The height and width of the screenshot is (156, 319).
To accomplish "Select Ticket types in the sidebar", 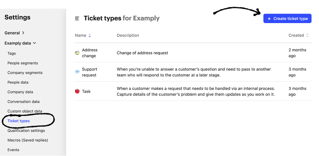I will pos(19,121).
